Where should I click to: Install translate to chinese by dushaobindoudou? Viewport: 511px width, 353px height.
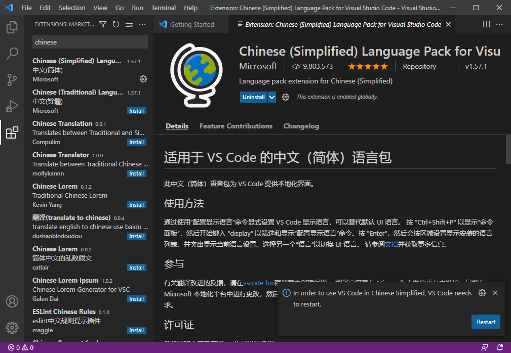[137, 236]
